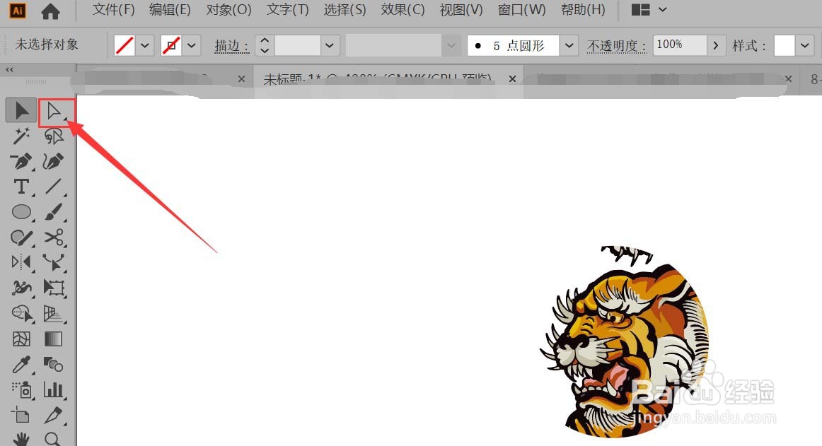This screenshot has width=822, height=446.
Task: Choose the Puppet Warp tool
Action: point(54,262)
